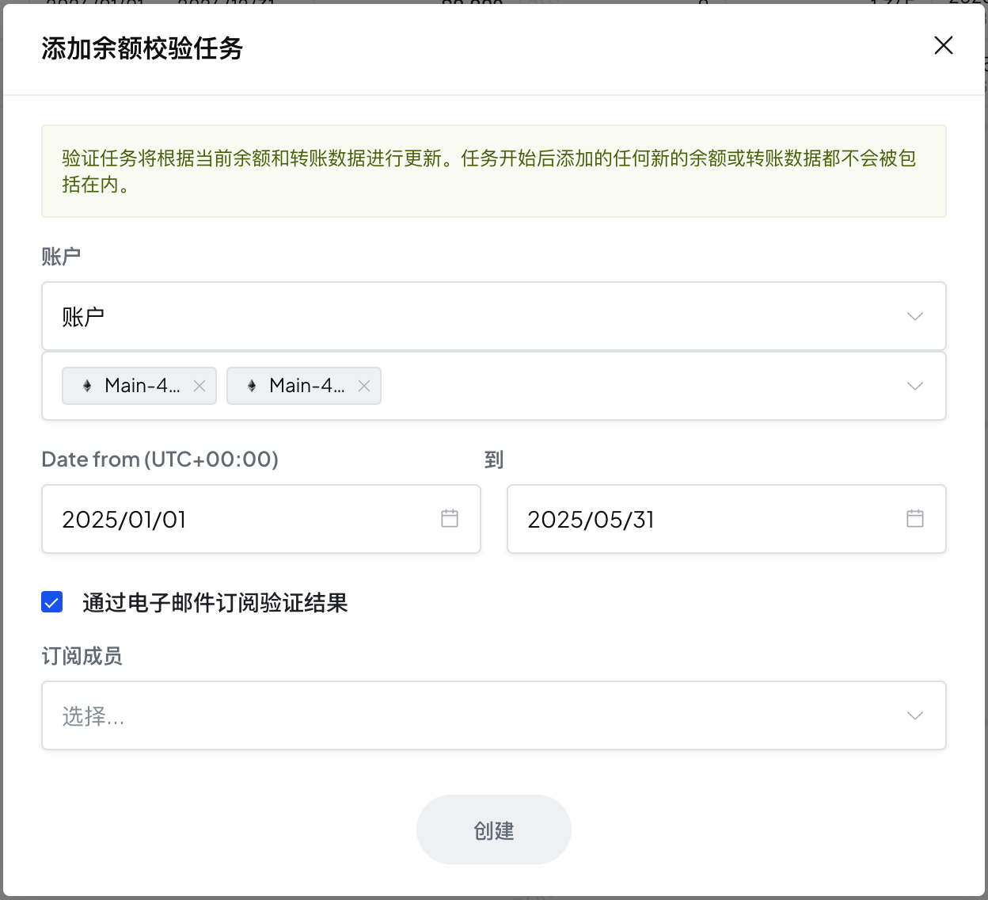
Task: Open the 订阅成员 选择... dropdown
Action: (x=475, y=716)
